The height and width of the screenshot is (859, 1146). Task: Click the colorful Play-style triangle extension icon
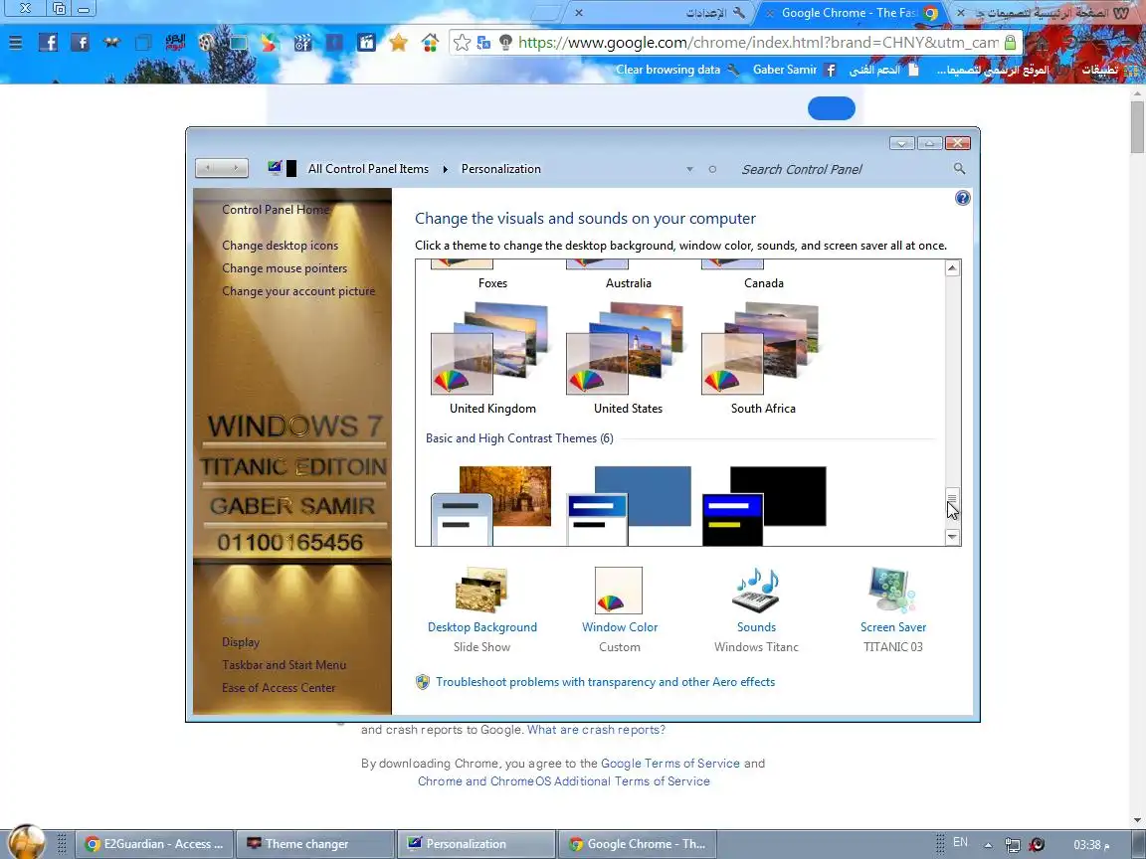point(270,43)
